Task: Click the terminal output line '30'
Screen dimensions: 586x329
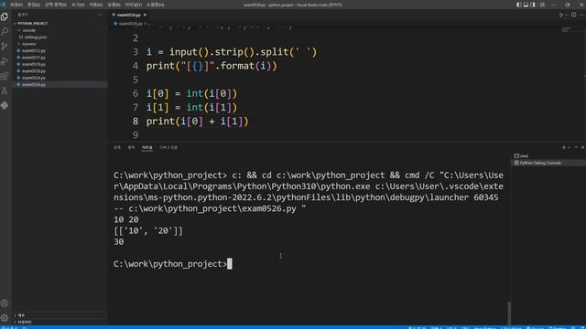Action: click(119, 241)
